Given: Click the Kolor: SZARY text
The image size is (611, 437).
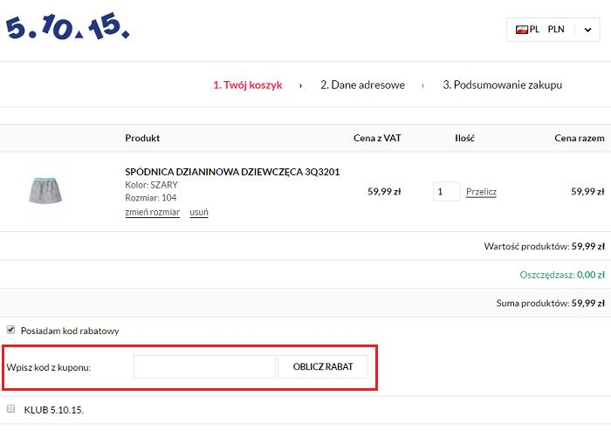Looking at the screenshot, I should tap(151, 185).
